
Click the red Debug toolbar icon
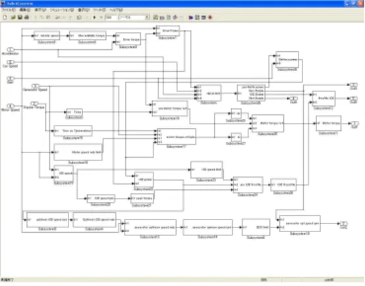pos(210,18)
